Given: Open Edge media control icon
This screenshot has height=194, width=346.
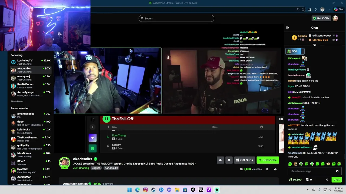Looking at the screenshot, I should coord(310,9).
